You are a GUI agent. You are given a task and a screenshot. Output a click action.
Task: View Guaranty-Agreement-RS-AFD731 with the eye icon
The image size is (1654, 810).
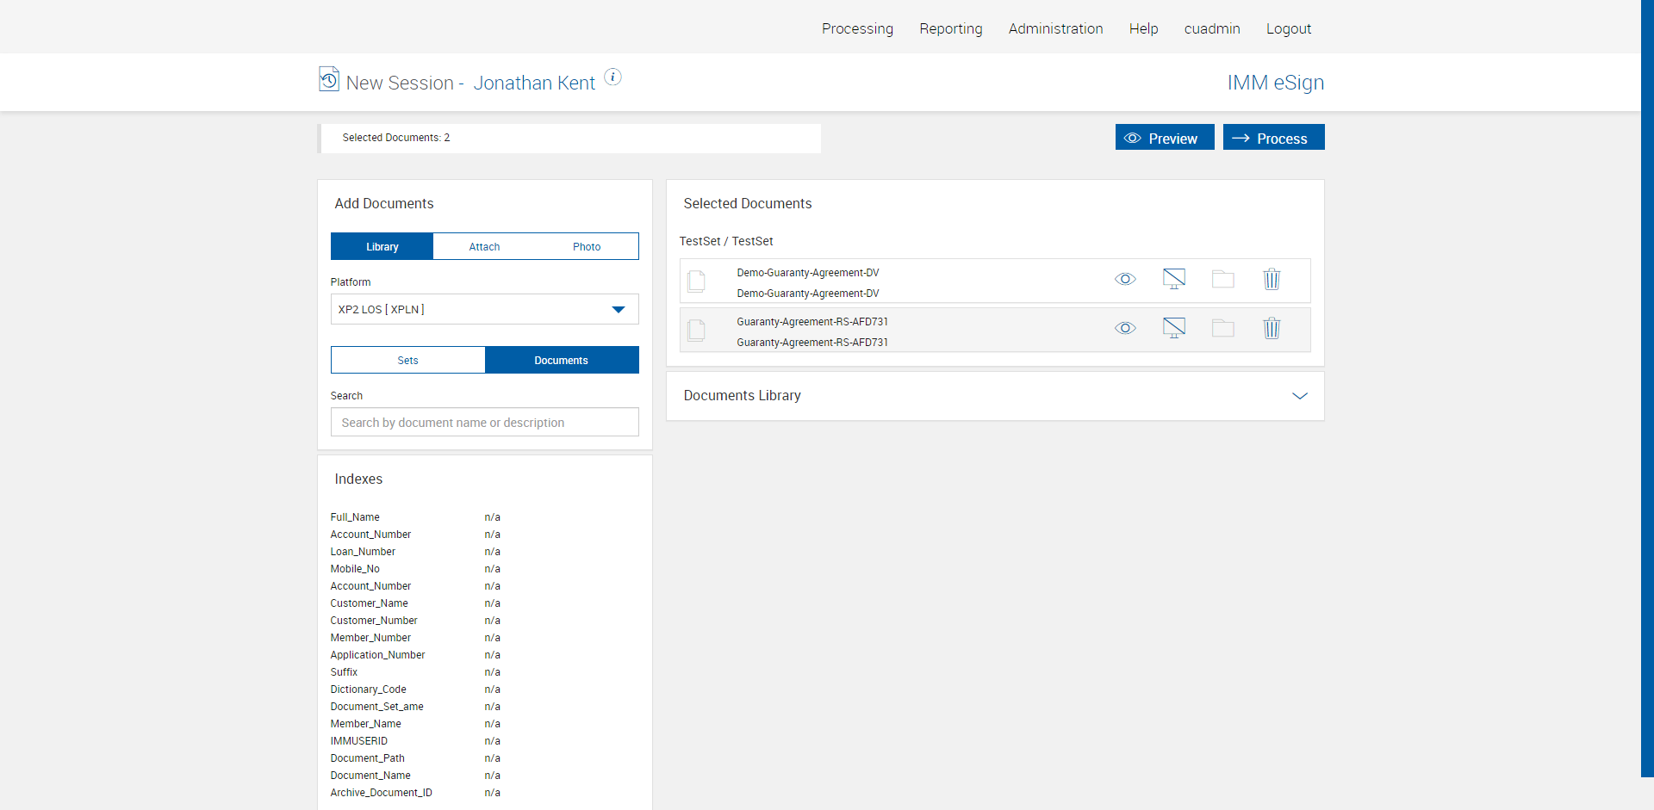coord(1125,329)
